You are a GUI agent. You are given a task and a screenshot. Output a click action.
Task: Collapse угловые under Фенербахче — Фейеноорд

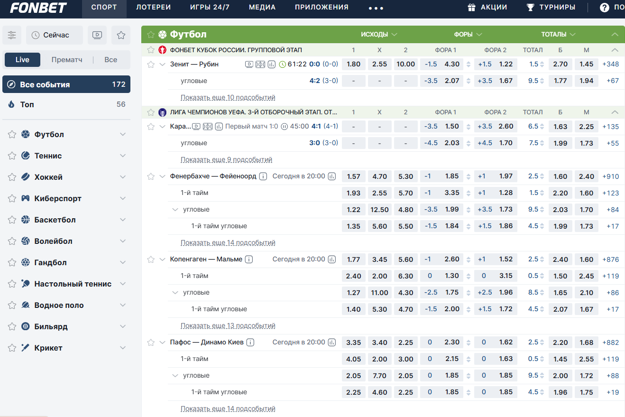click(175, 210)
